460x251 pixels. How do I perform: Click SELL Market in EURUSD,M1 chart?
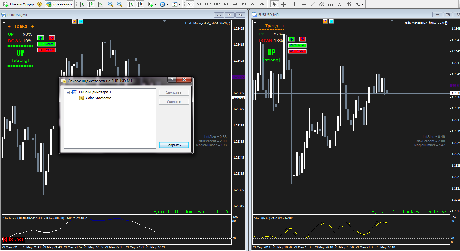(47, 50)
